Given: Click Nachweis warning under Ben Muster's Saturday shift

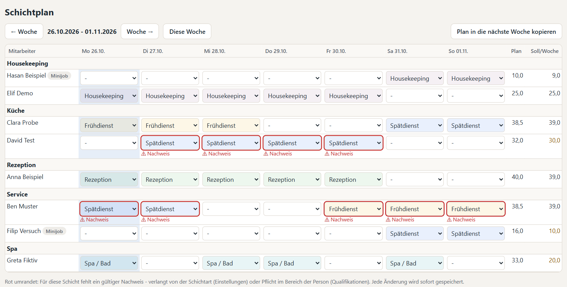Looking at the screenshot, I should tap(400, 220).
